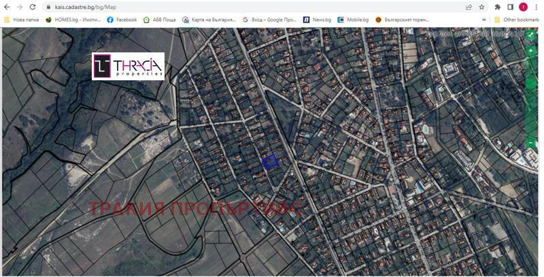This screenshot has width=544, height=277.
Task: Bookmark this page with the star icon
Action: tap(481, 7)
